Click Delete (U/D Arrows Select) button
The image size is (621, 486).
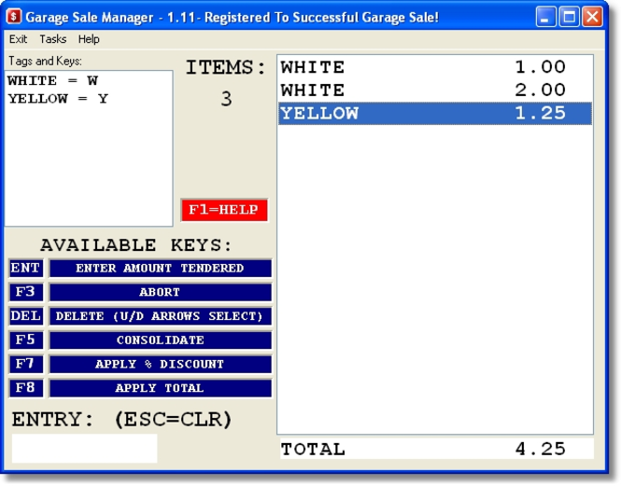160,316
